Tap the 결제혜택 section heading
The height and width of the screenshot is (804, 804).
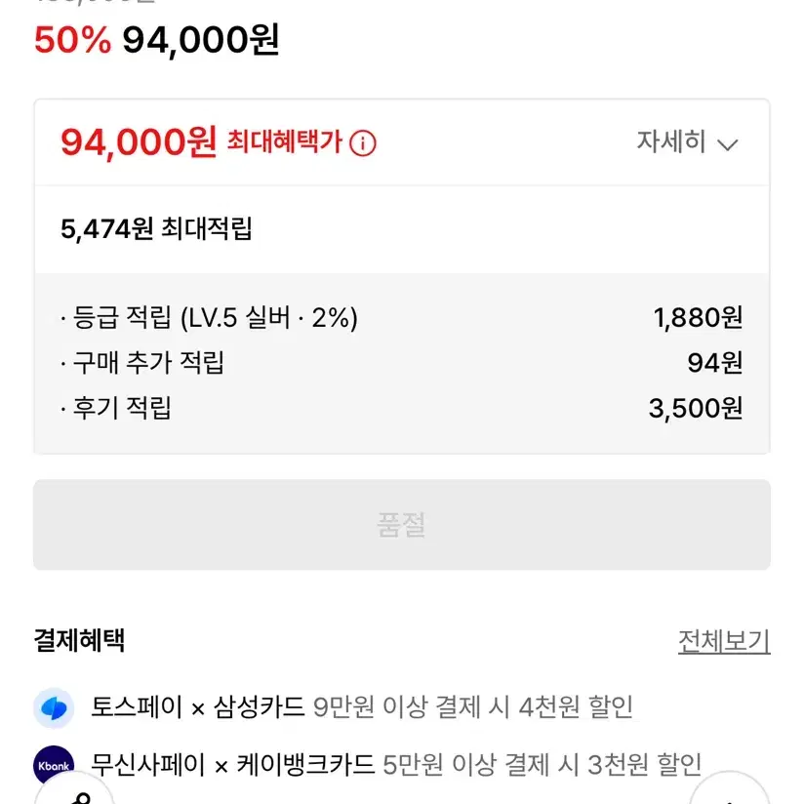point(79,640)
